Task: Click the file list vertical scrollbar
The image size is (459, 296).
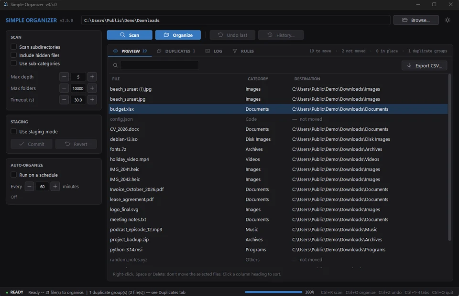Action: point(449,157)
